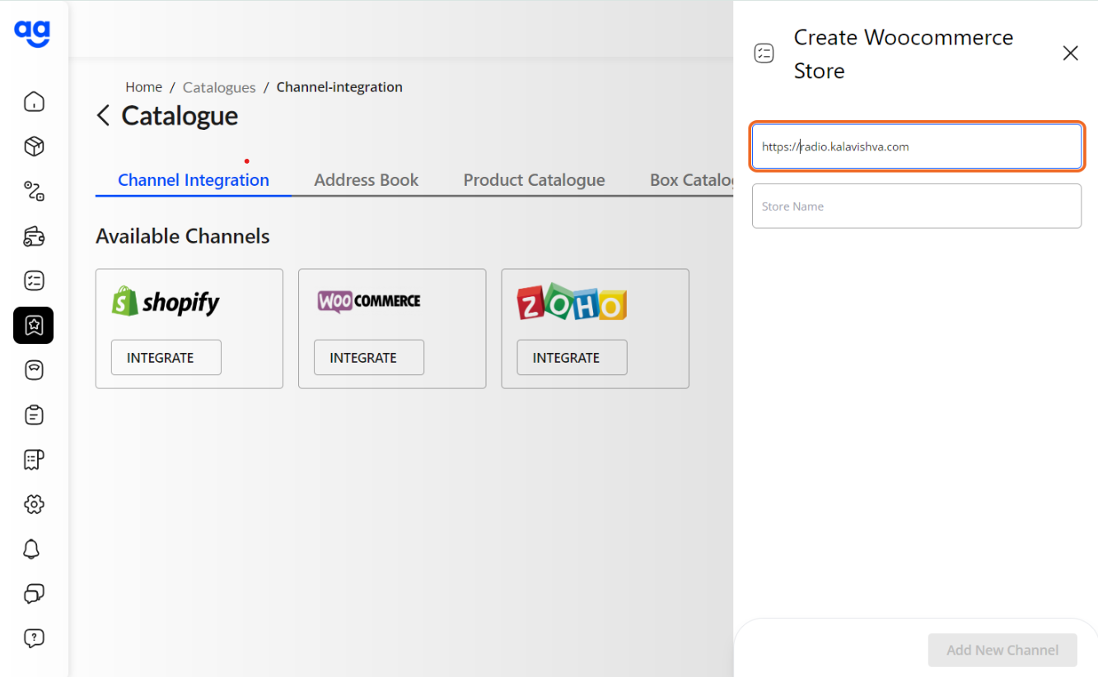
Task: Switch to Channel Integration tab
Action: pyautogui.click(x=194, y=180)
